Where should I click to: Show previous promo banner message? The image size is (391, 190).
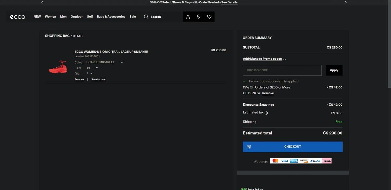tap(42, 2)
